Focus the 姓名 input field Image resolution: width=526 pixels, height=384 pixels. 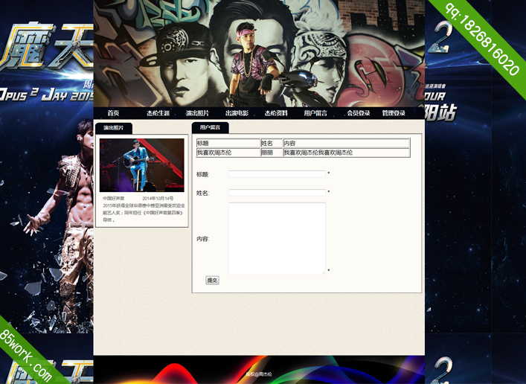[277, 193]
